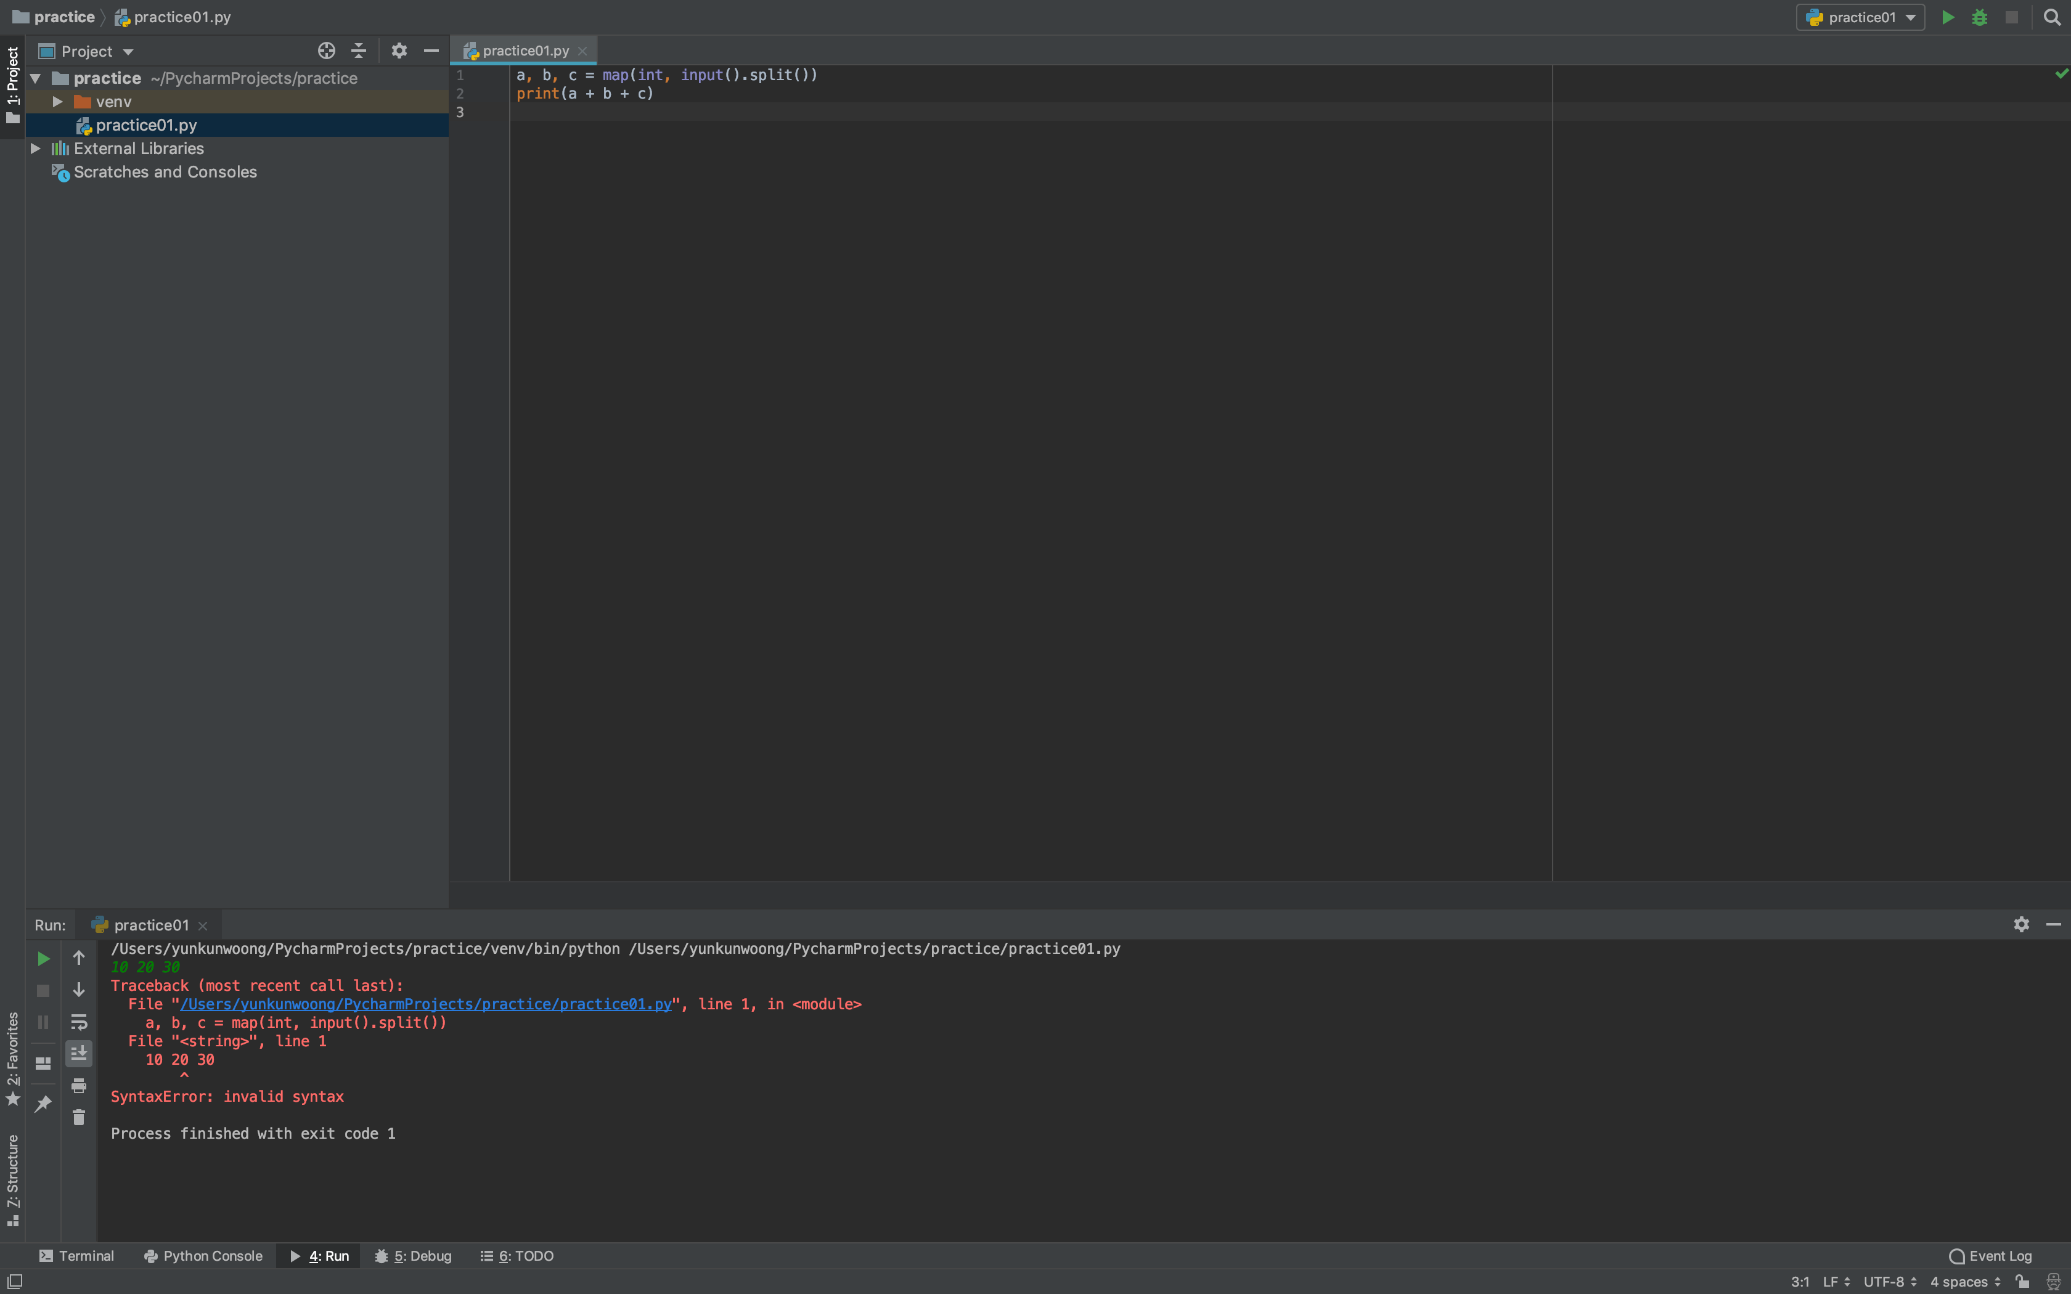
Task: Open the Debug tool for practice01
Action: click(x=1979, y=17)
